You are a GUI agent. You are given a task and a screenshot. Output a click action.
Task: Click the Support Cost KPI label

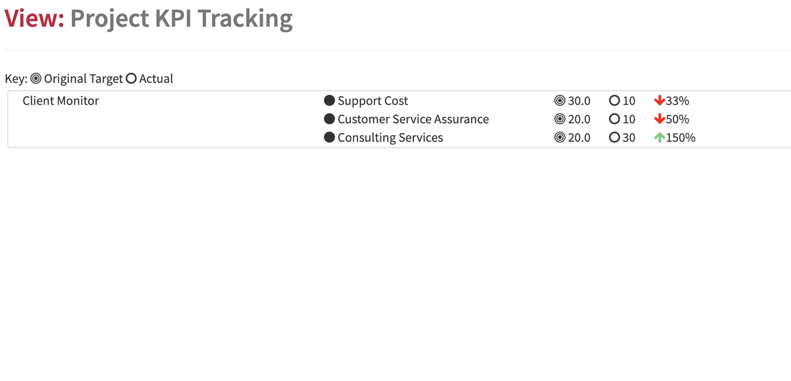click(373, 101)
